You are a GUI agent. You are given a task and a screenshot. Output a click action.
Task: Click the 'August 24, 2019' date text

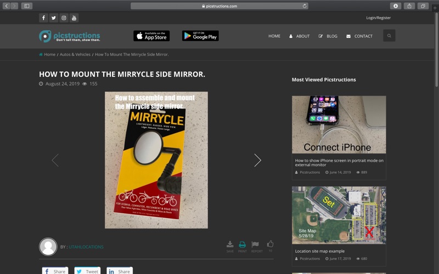[63, 84]
